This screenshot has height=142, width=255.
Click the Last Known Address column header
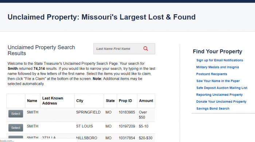pyautogui.click(x=52, y=101)
